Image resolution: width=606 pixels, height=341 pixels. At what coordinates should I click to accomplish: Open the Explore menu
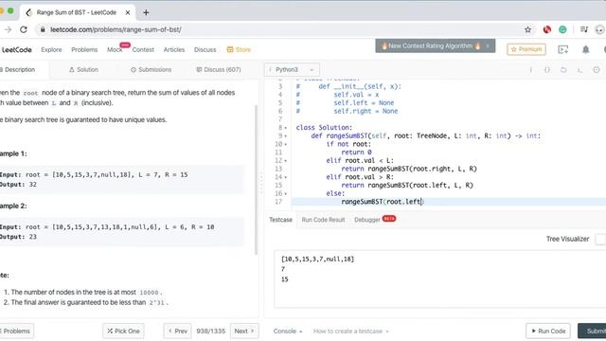(51, 49)
